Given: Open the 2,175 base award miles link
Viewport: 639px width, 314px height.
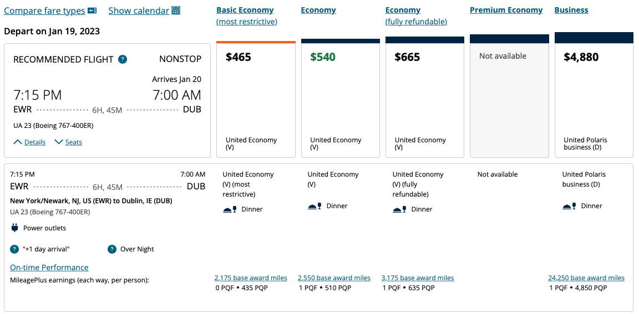Looking at the screenshot, I should 251,278.
